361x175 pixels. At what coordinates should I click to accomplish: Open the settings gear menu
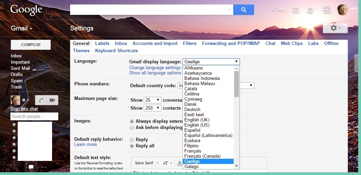(x=335, y=28)
